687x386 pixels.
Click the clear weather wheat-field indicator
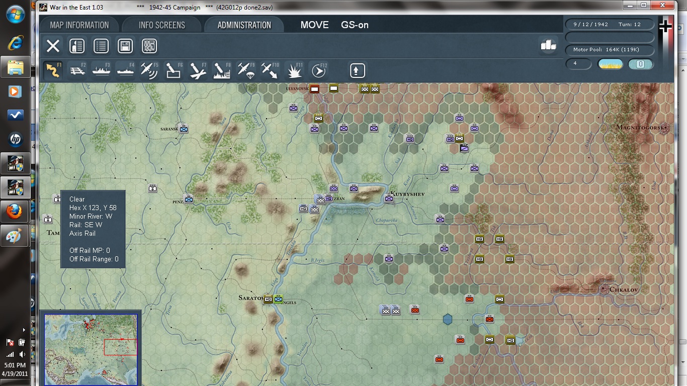610,64
